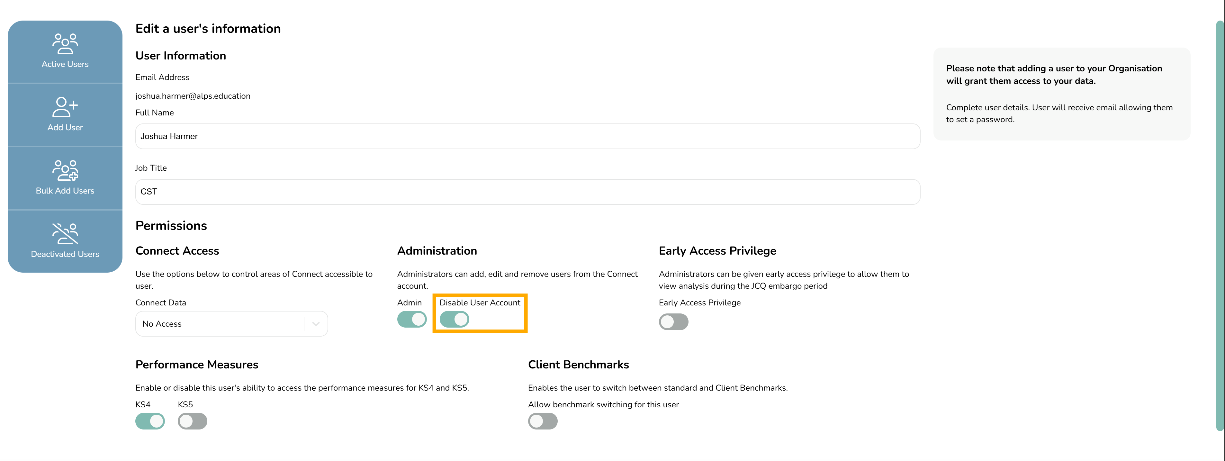The image size is (1225, 461).
Task: Enable the Early Access Privilege toggle
Action: pos(673,322)
